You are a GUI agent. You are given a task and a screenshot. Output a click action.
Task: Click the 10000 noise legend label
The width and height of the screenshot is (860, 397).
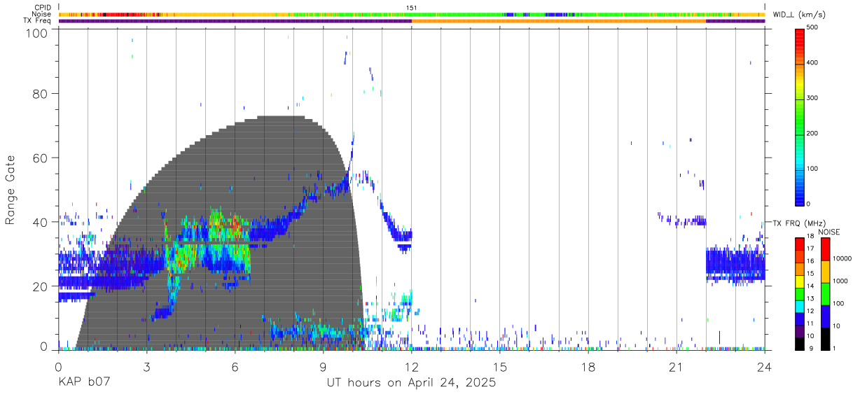pyautogui.click(x=842, y=258)
